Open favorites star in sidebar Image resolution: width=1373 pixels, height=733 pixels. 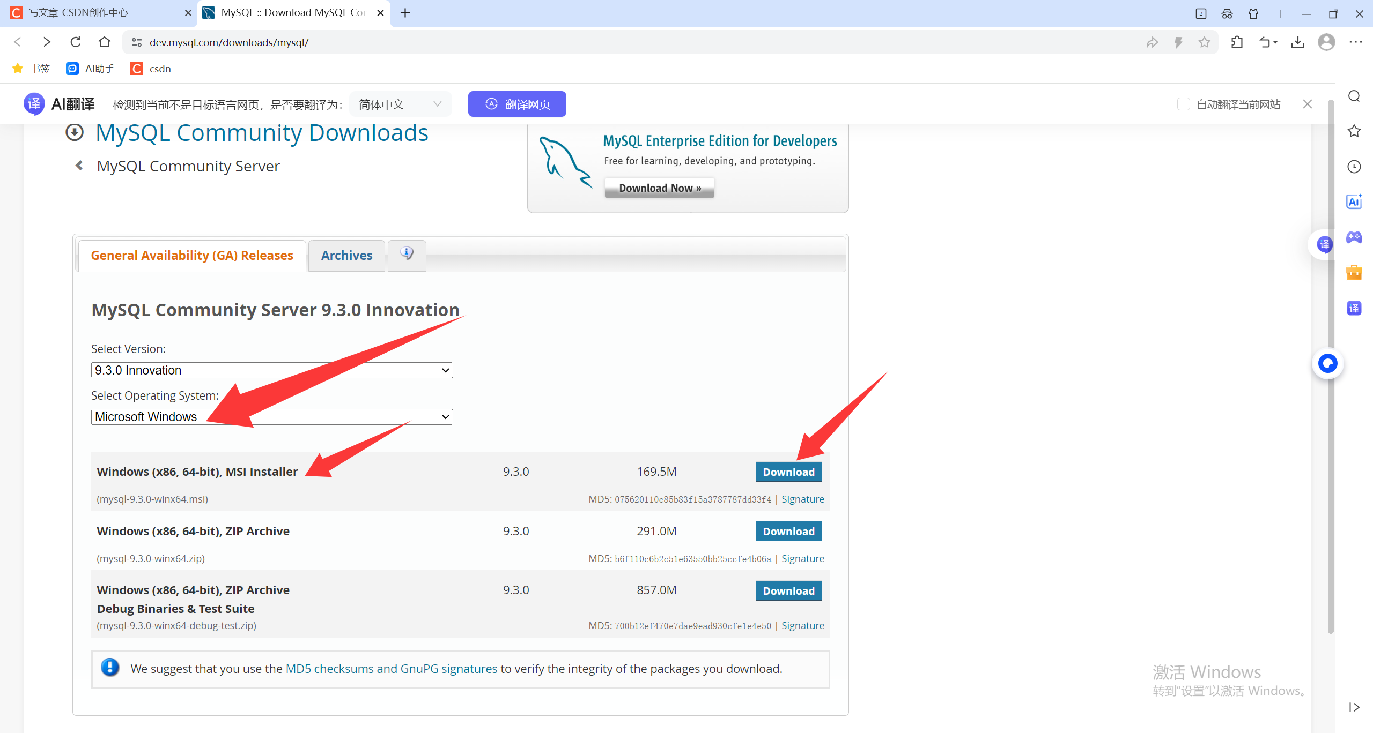pos(1354,131)
